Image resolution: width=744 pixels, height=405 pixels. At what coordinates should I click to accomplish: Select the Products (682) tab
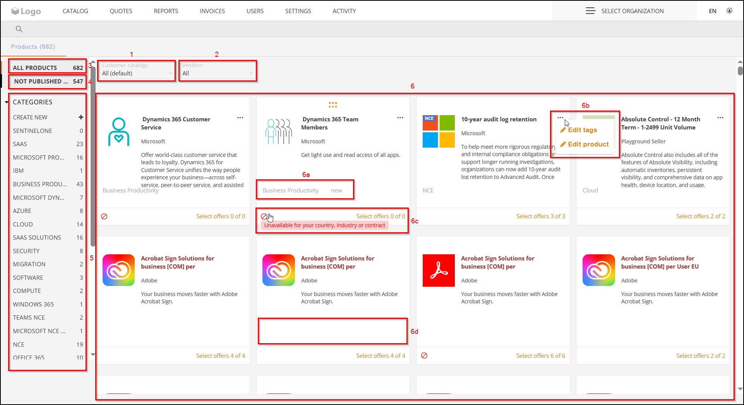[x=33, y=47]
